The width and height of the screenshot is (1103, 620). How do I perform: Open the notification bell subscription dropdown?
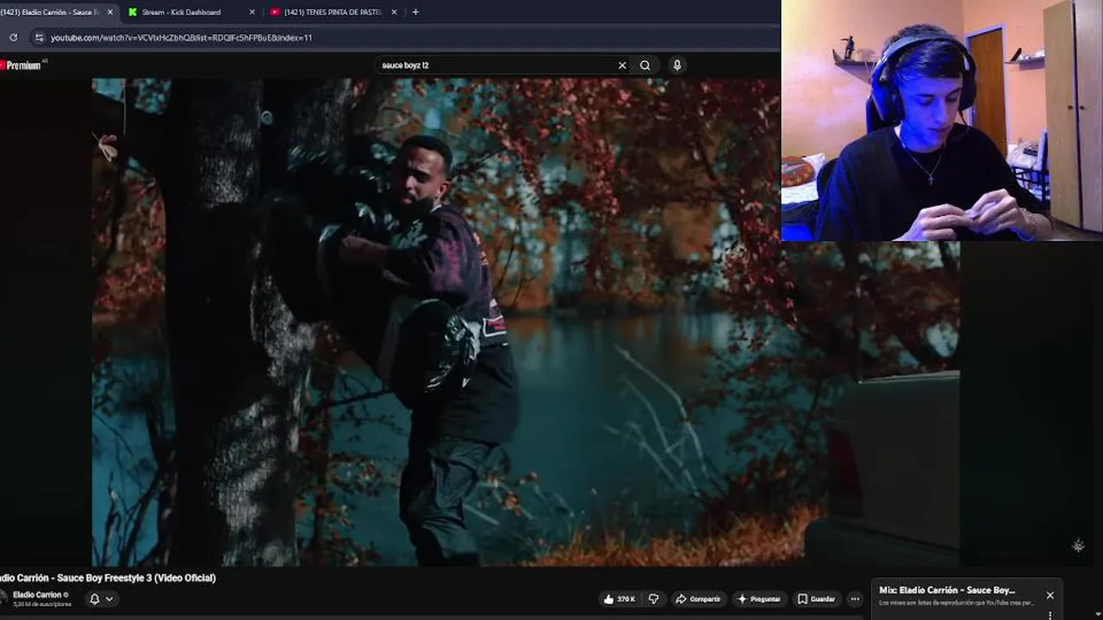(x=101, y=598)
